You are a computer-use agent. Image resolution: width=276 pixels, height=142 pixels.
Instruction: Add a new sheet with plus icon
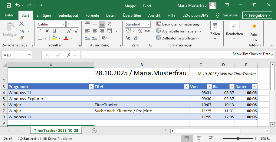coord(94,131)
